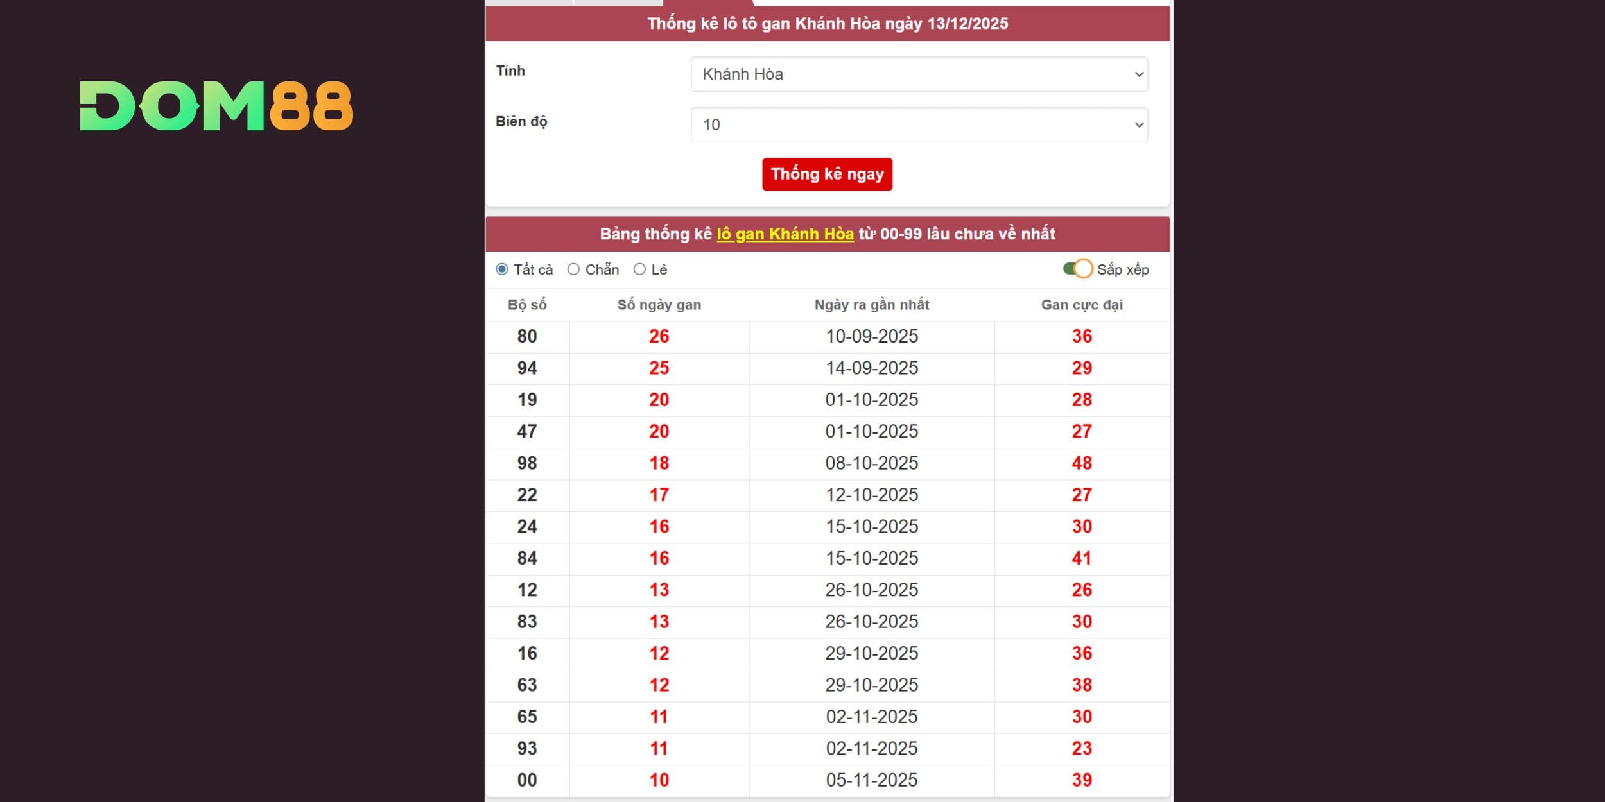Select number 00 in the table
Screen dimensions: 1605x802
(x=527, y=780)
